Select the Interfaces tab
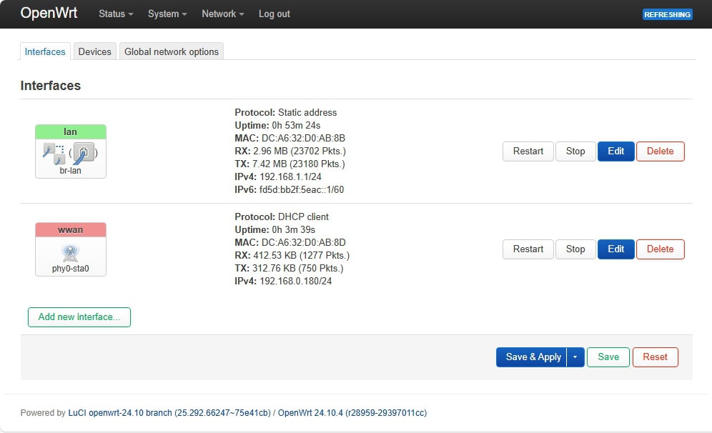This screenshot has height=433, width=712. 44,51
